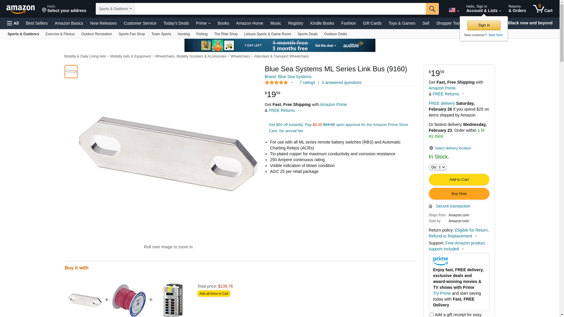Click the search magnifier button
Image resolution: width=564 pixels, height=317 pixels.
tap(432, 9)
